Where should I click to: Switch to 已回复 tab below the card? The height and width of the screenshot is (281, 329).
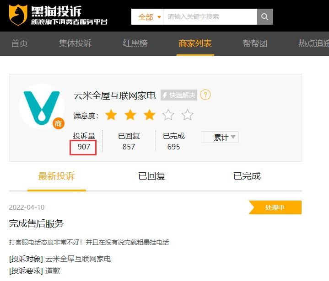tap(152, 176)
